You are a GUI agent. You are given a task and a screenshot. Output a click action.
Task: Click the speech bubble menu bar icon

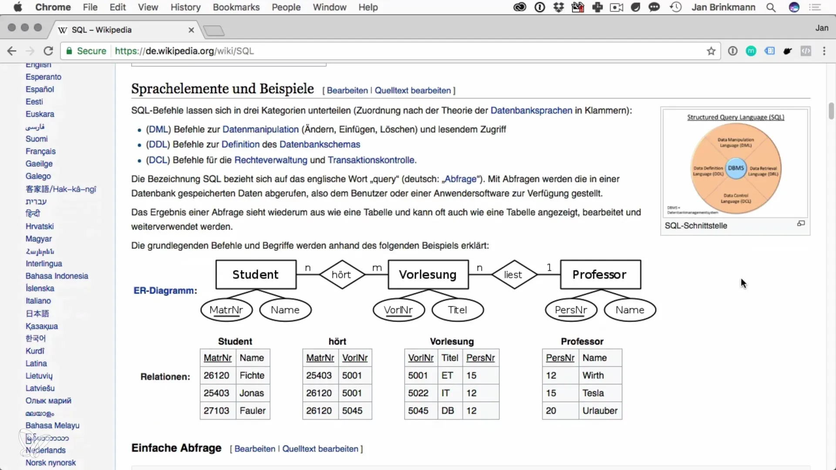click(x=654, y=7)
